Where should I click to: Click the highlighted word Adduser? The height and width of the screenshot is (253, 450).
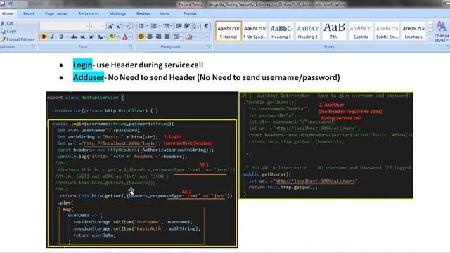coord(89,77)
